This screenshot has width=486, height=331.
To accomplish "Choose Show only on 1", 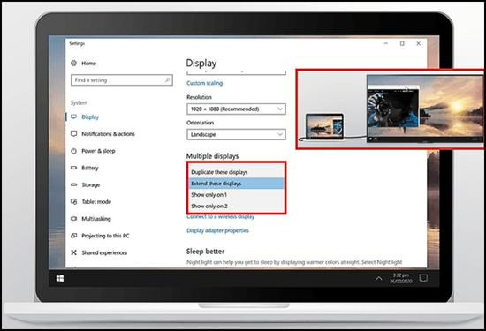I will pyautogui.click(x=236, y=195).
